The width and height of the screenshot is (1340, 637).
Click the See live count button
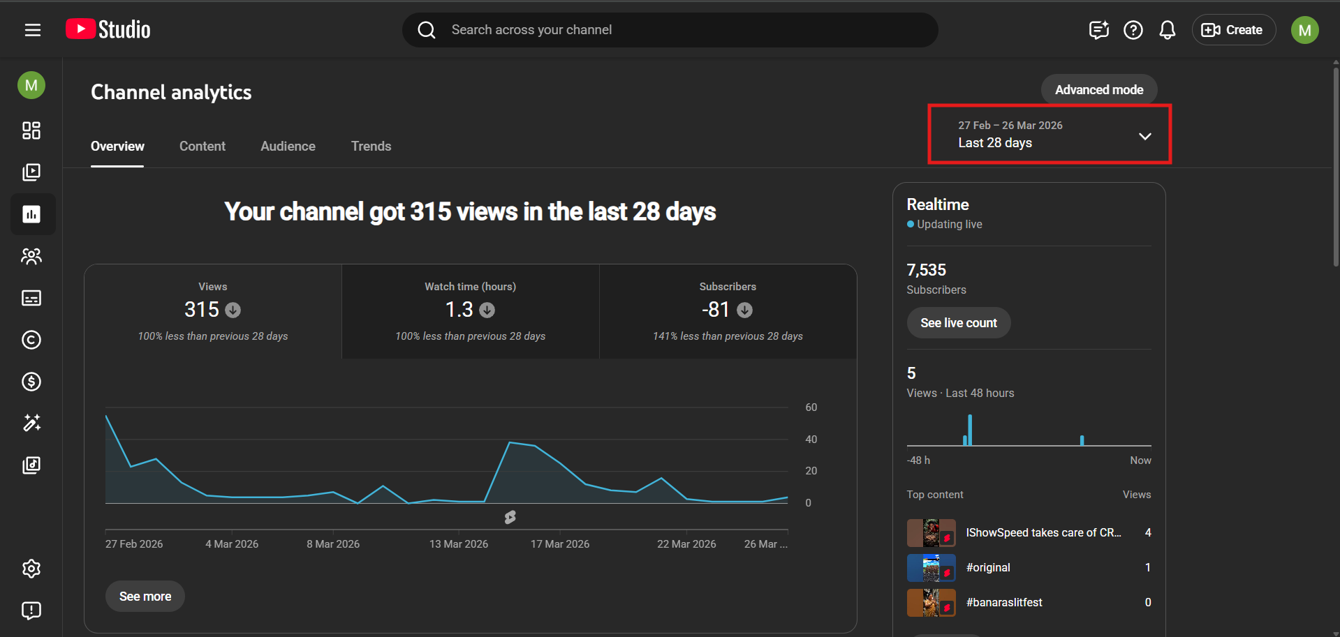pyautogui.click(x=958, y=323)
